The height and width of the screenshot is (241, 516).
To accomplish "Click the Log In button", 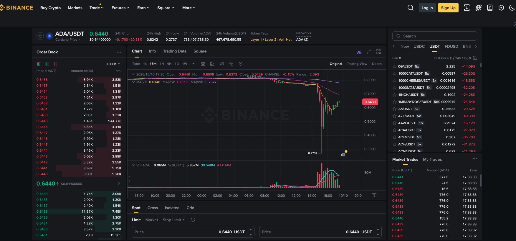I will point(427,8).
